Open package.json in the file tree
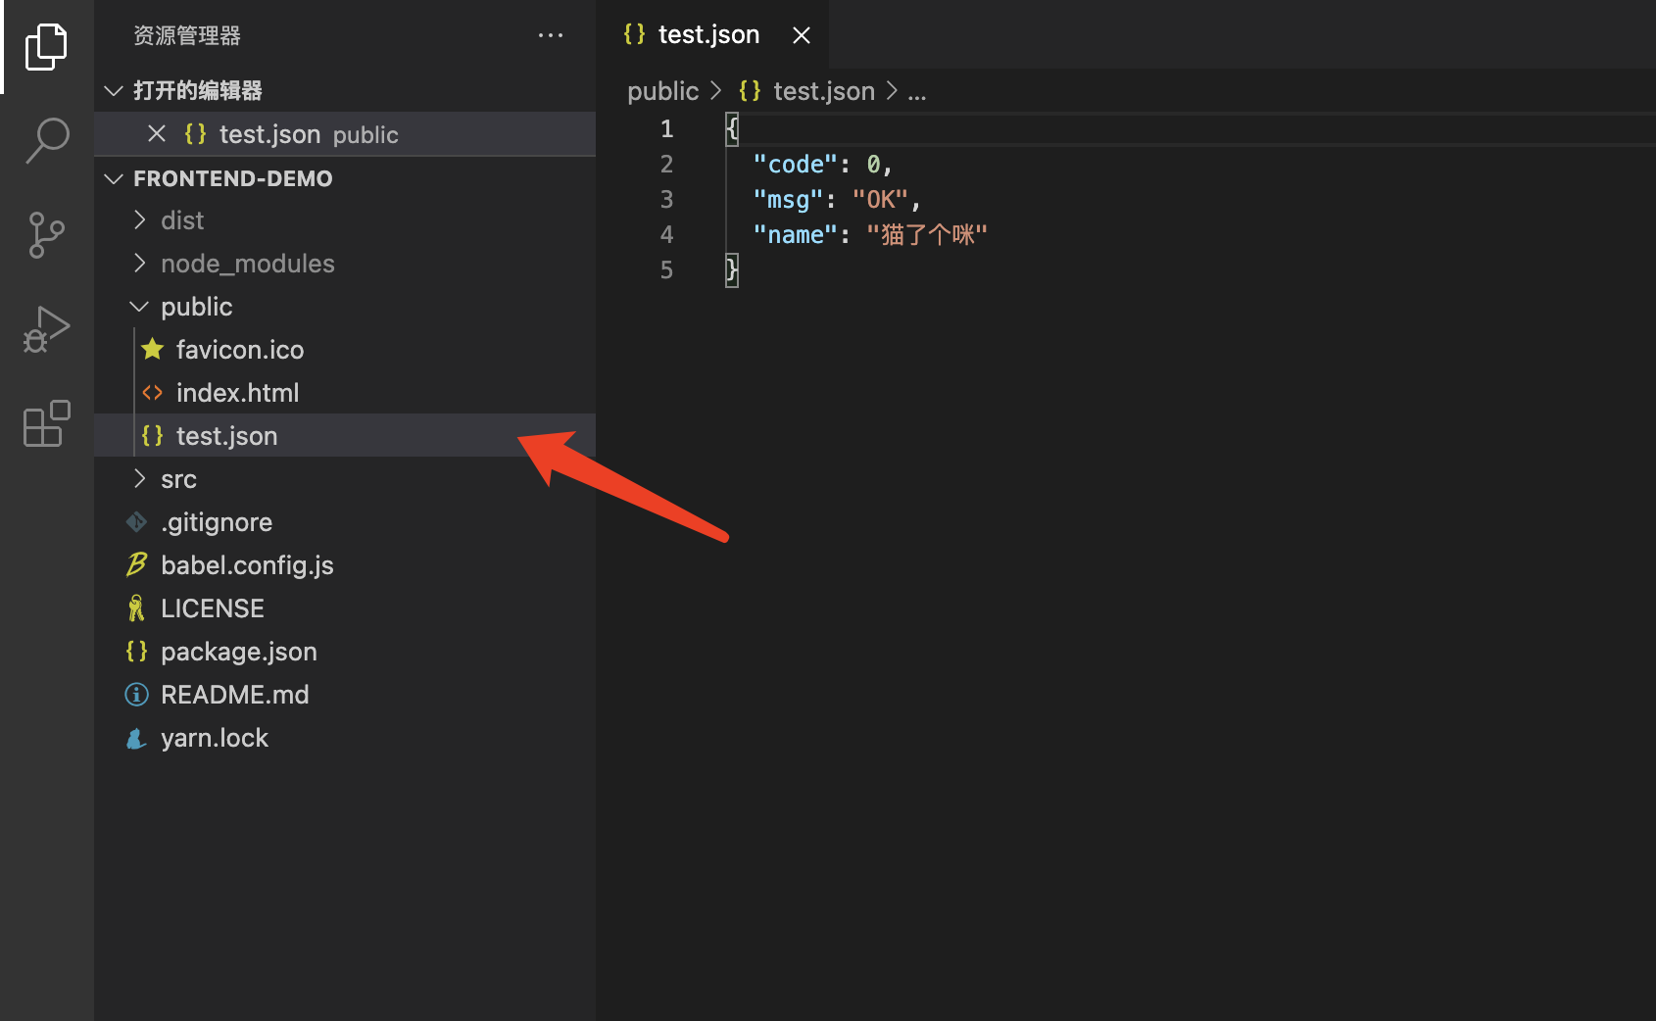Screen dimensions: 1656x1021 click(x=345, y=652)
